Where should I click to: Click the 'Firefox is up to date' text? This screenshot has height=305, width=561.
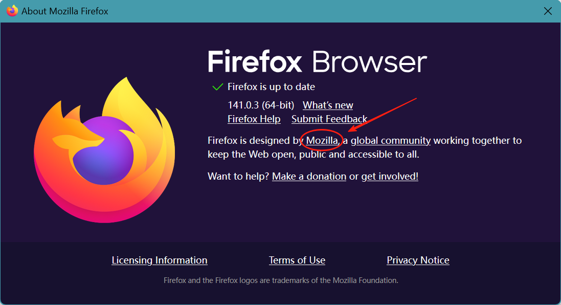pyautogui.click(x=271, y=86)
